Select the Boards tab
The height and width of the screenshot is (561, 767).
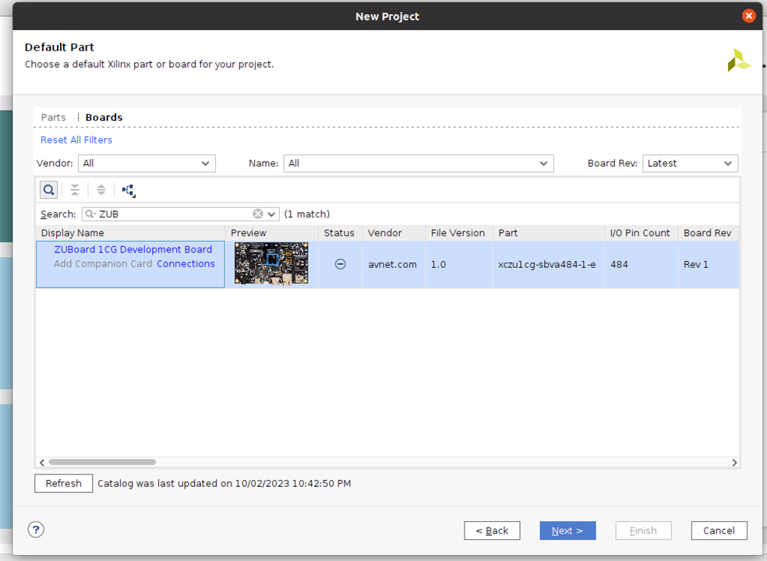pyautogui.click(x=104, y=118)
